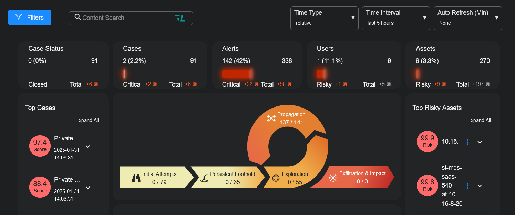Click Expand All in Top Risky Assets
515x215 pixels.
[x=479, y=120]
